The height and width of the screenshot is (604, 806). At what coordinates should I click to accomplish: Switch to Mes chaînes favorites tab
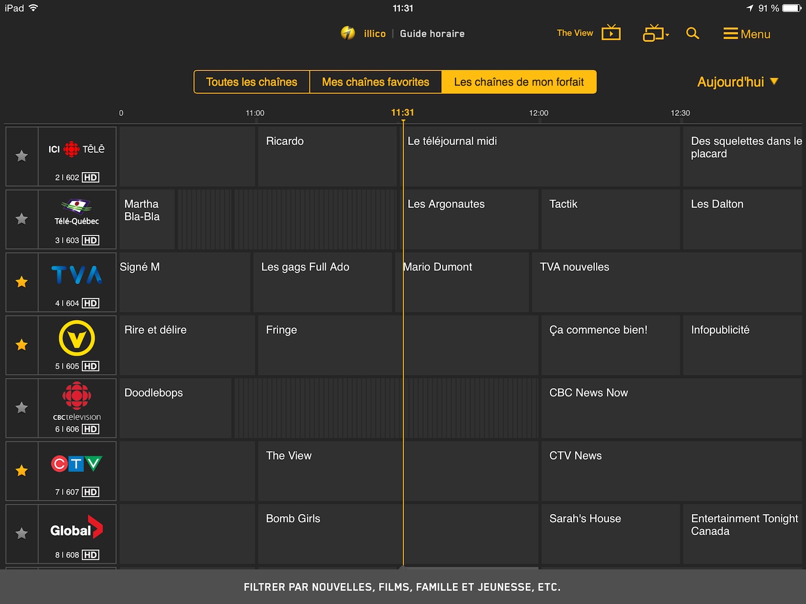point(376,82)
